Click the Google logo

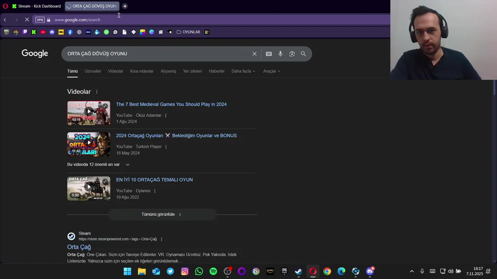(x=35, y=53)
